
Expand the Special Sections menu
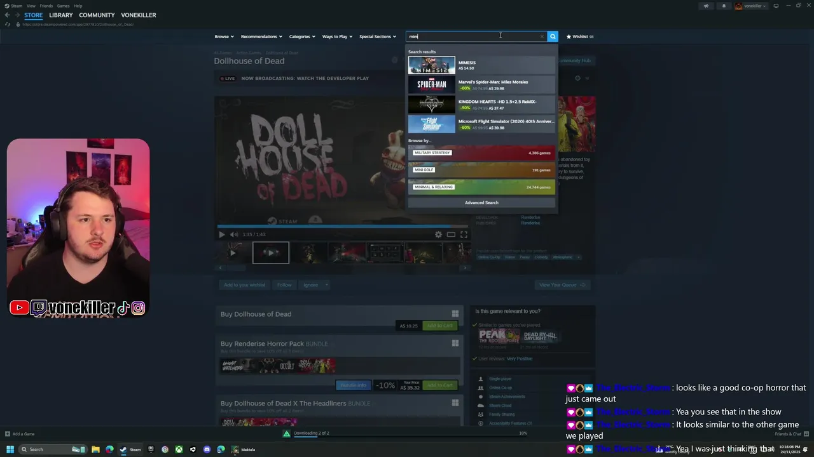coord(377,36)
